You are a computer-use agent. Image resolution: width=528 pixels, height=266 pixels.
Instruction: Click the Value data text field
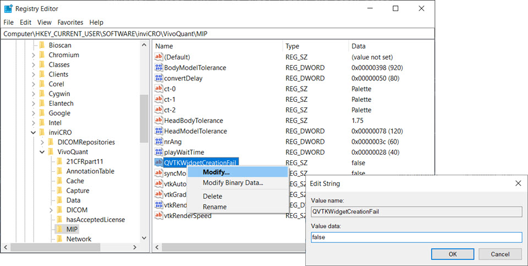pos(416,237)
